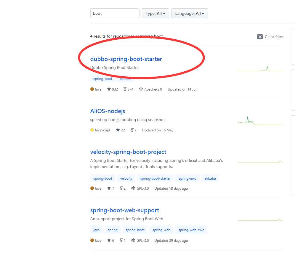Image resolution: width=295 pixels, height=261 pixels.
Task: Click the star icon showing 6 stars
Action: pyautogui.click(x=109, y=240)
